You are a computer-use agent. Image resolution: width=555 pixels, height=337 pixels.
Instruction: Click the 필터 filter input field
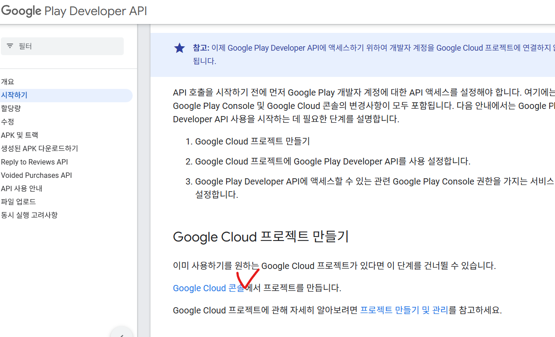coord(62,46)
